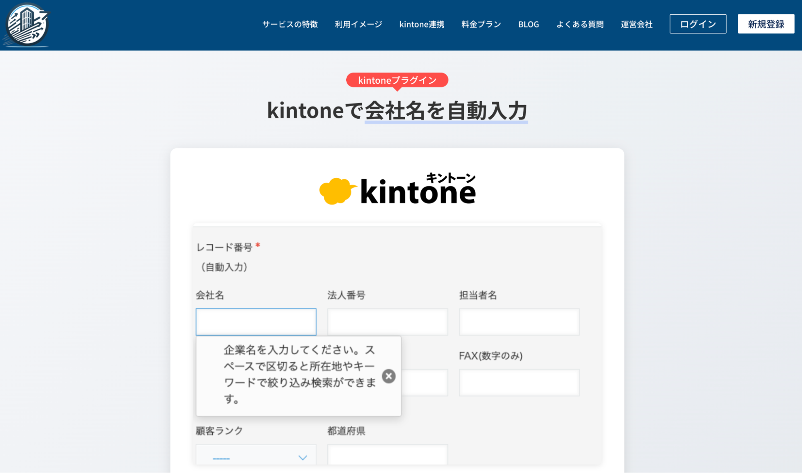Open 運営会社 nav link
The width and height of the screenshot is (802, 473).
[636, 24]
